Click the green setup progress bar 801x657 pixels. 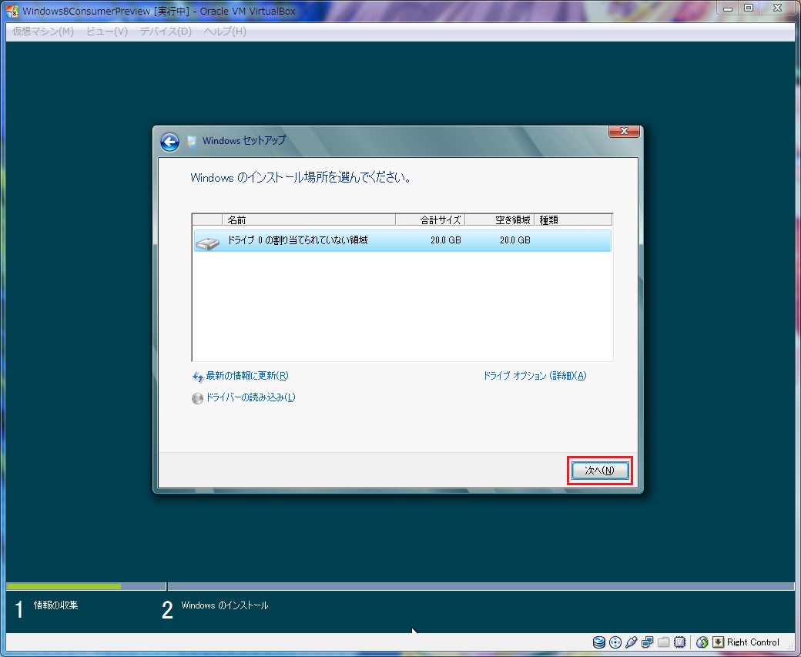pyautogui.click(x=64, y=586)
